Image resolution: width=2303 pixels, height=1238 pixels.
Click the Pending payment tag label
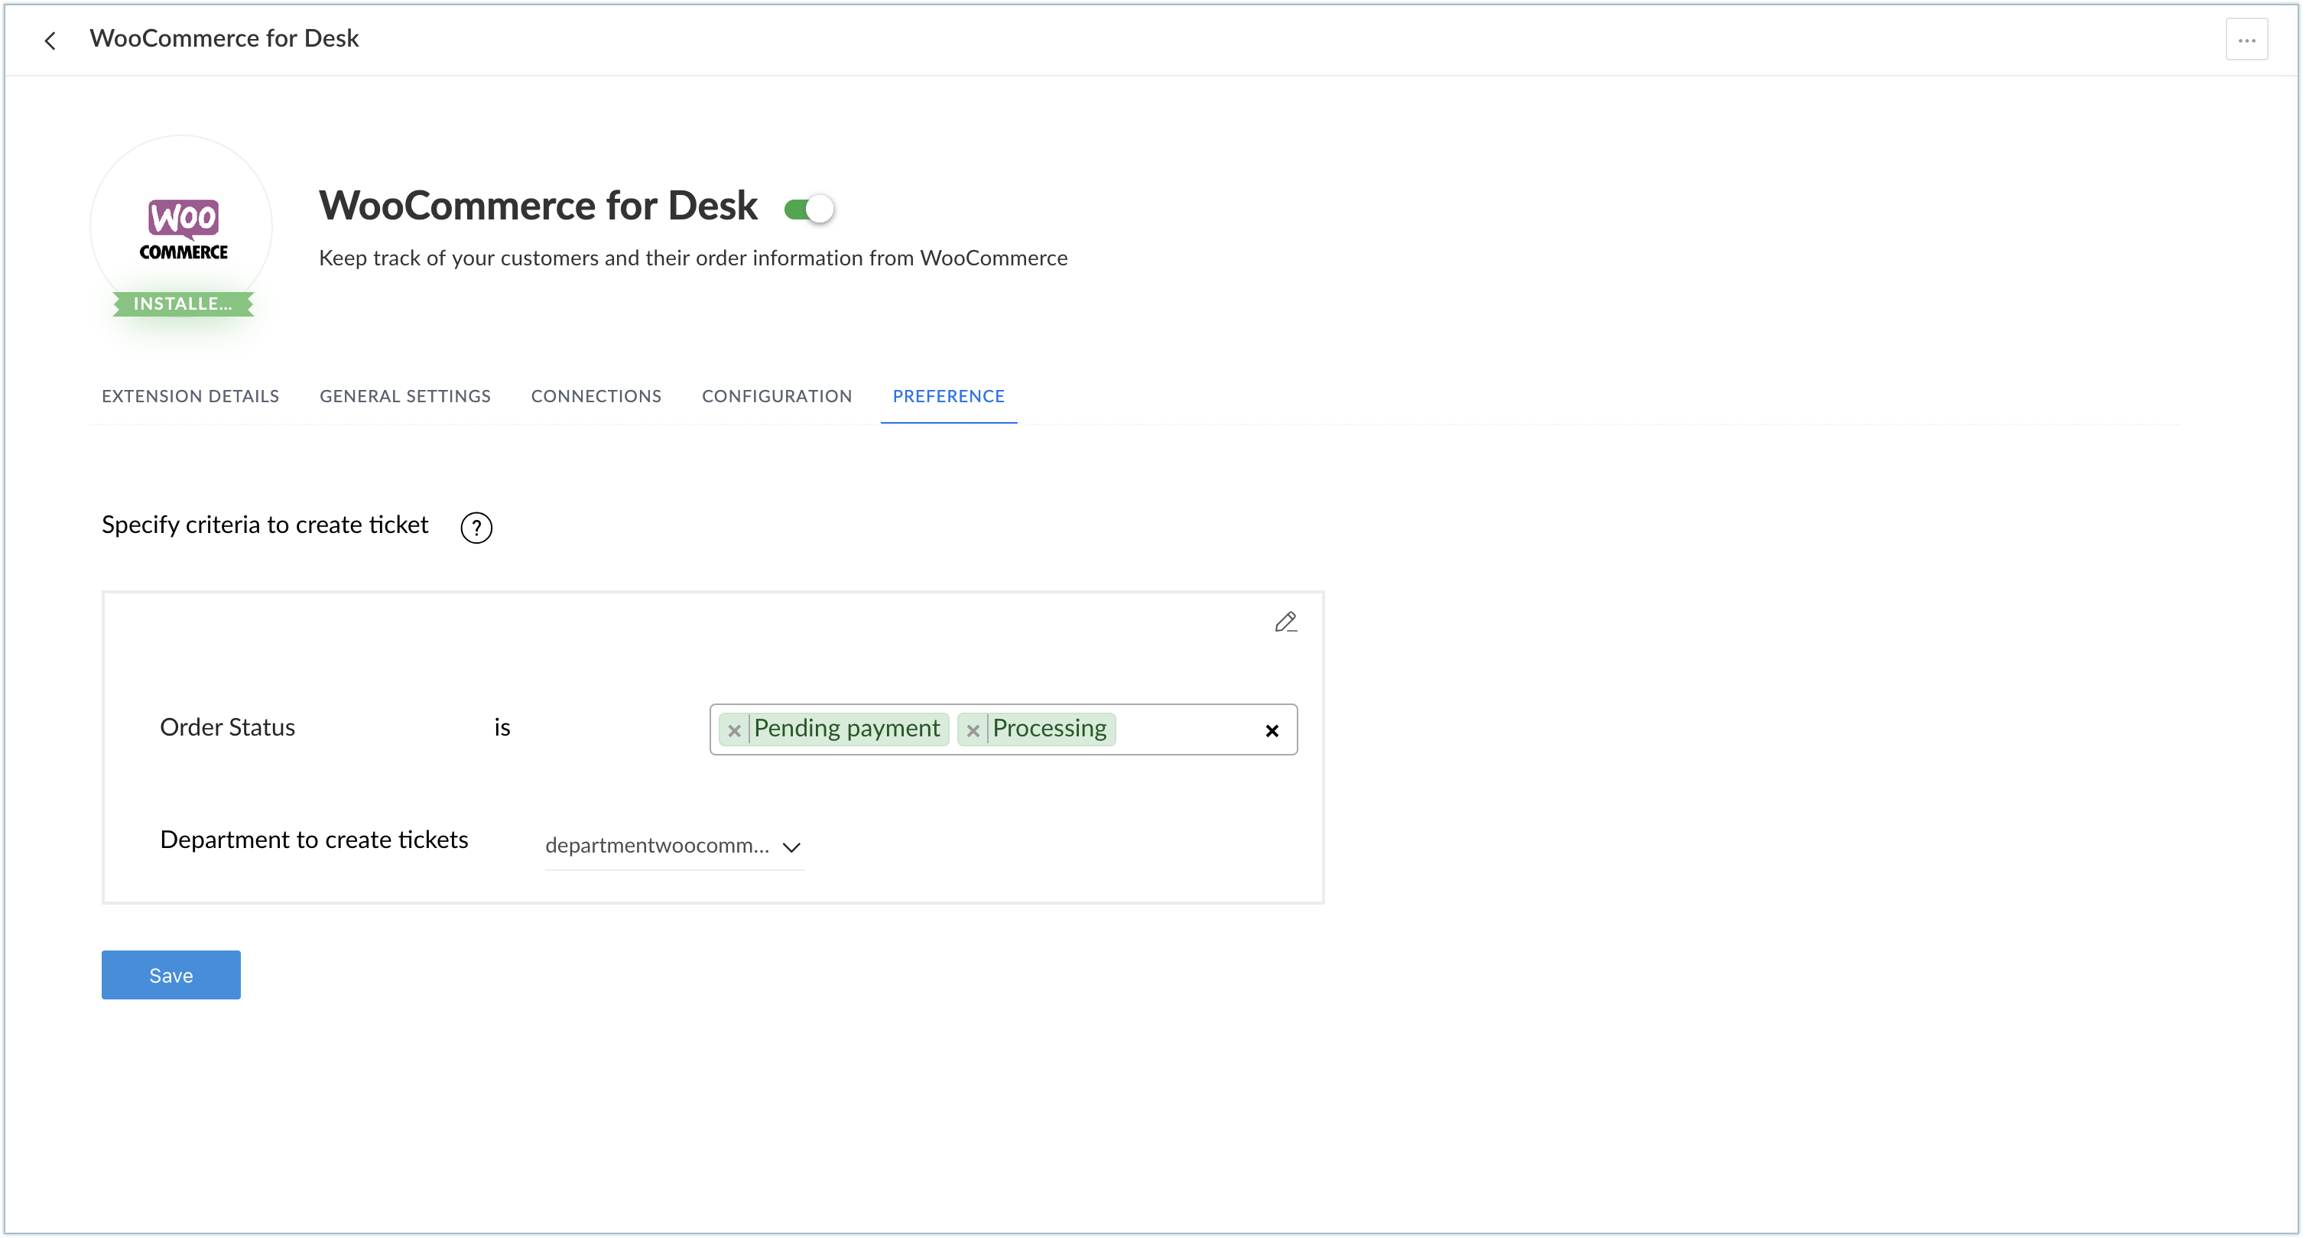coord(846,729)
